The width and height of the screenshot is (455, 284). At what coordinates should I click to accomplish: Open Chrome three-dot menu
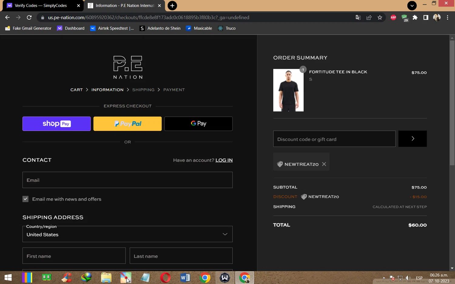tap(447, 18)
